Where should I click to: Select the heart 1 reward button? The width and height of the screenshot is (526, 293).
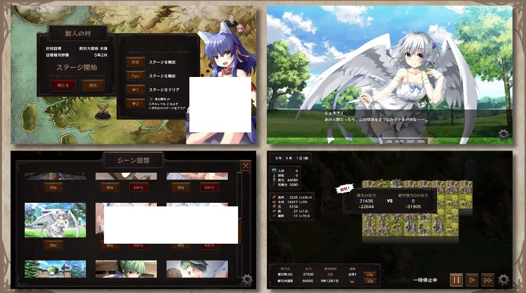[135, 90]
